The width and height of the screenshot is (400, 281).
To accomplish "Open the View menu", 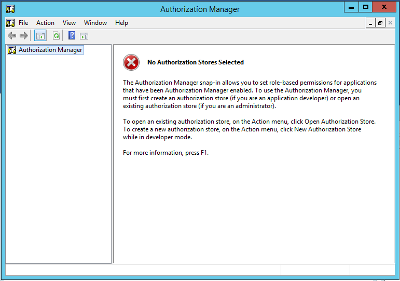I will coord(69,23).
